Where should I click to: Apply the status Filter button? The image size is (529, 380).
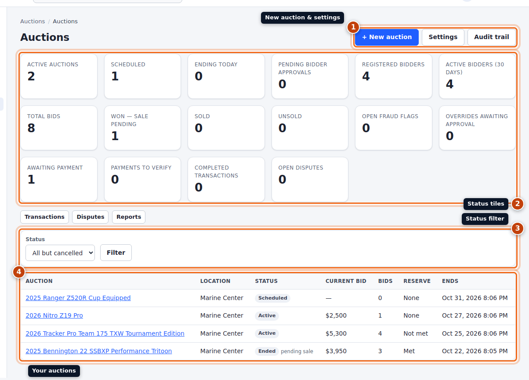point(116,253)
